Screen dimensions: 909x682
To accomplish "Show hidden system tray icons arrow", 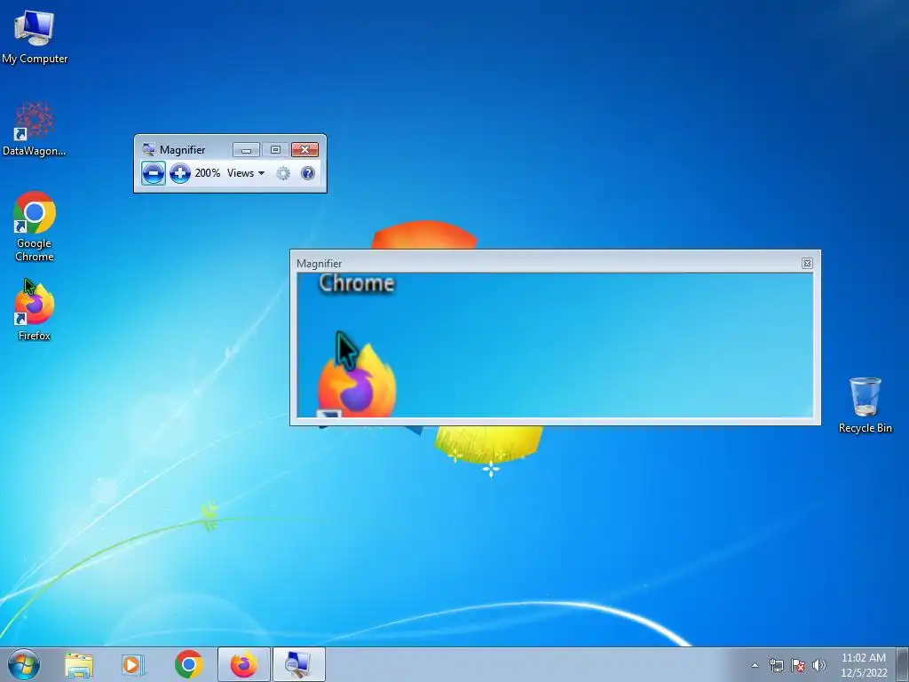I will pos(755,665).
